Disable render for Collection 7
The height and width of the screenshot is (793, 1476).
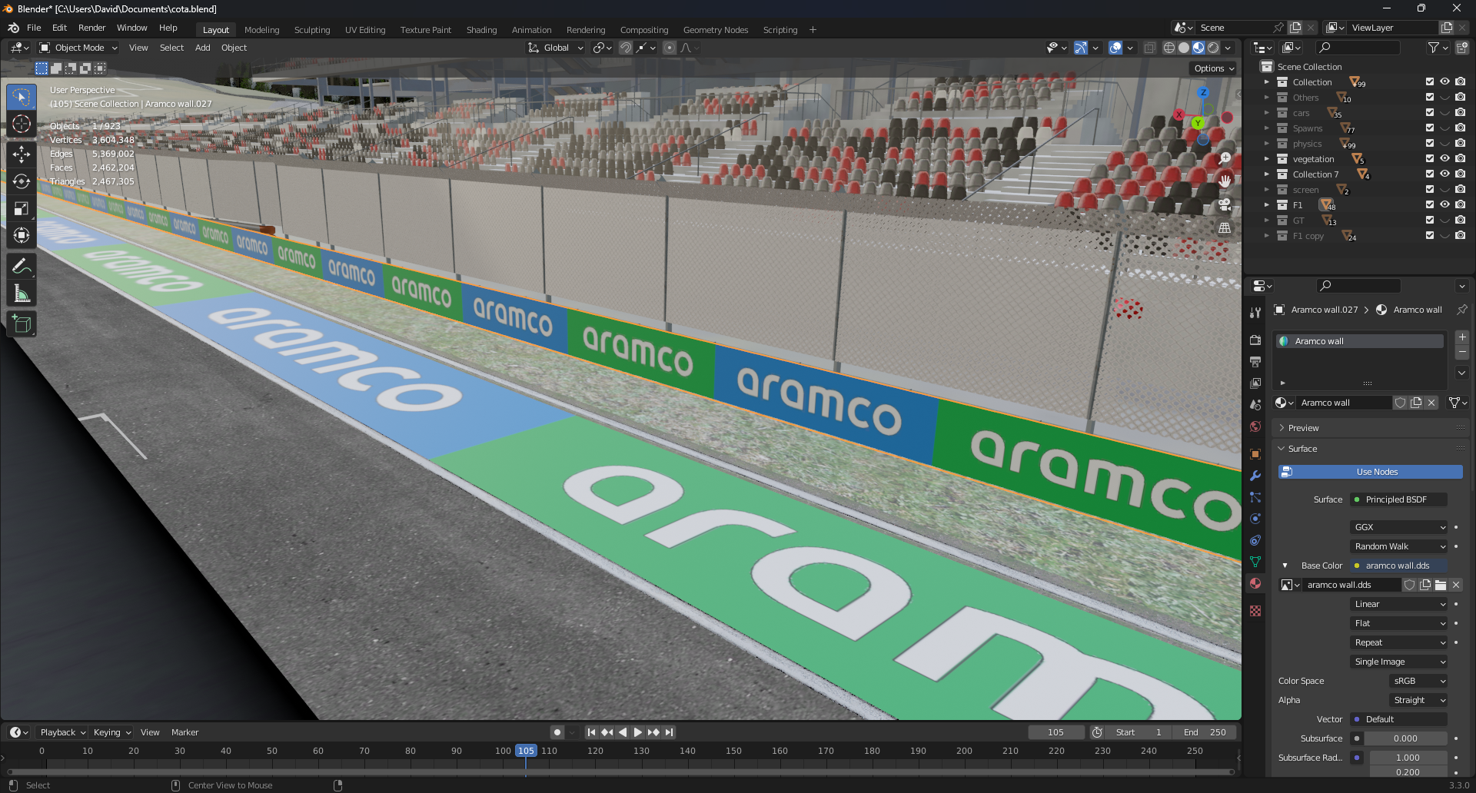[1461, 174]
